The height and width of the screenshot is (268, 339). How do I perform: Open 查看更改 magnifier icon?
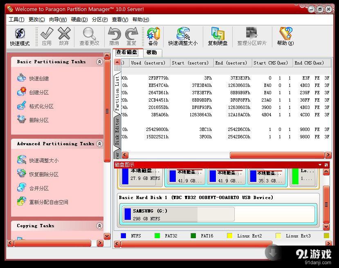tap(89, 36)
